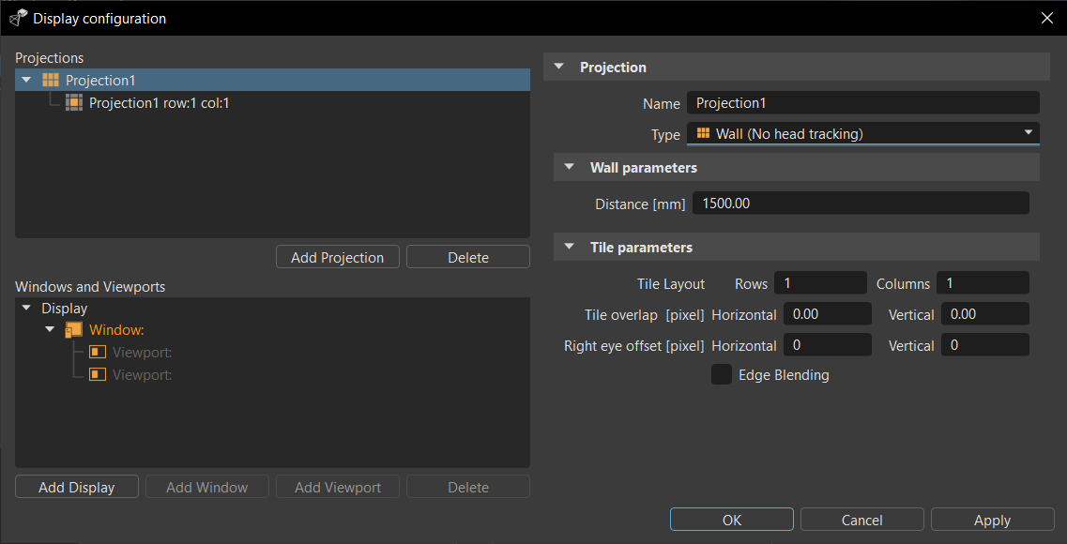Click the Projection section header icon arrow

(559, 67)
